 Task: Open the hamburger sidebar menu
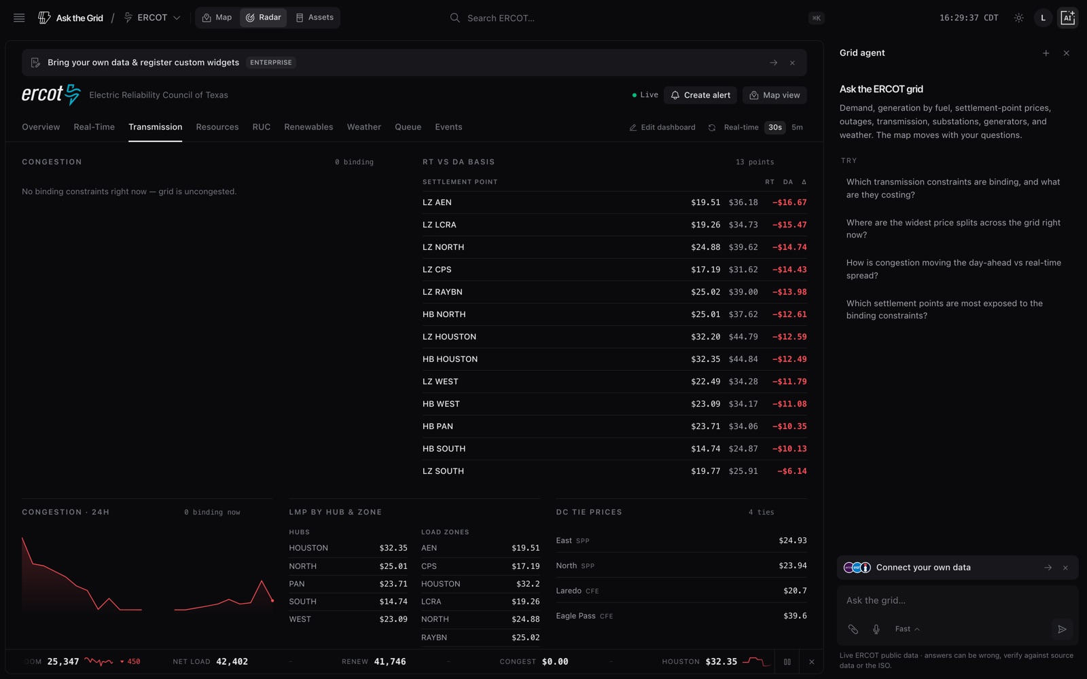pyautogui.click(x=19, y=18)
